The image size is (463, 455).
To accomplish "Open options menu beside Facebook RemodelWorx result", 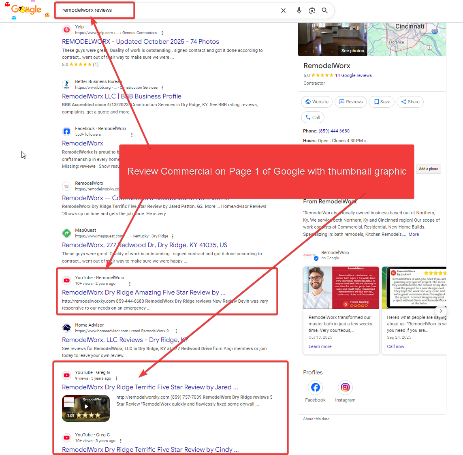I will tap(132, 135).
